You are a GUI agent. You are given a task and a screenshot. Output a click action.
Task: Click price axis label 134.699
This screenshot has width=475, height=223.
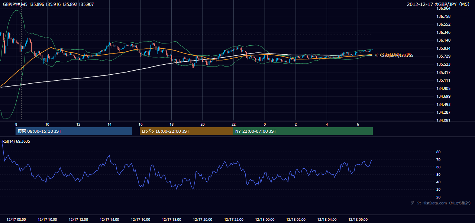pyautogui.click(x=443, y=96)
